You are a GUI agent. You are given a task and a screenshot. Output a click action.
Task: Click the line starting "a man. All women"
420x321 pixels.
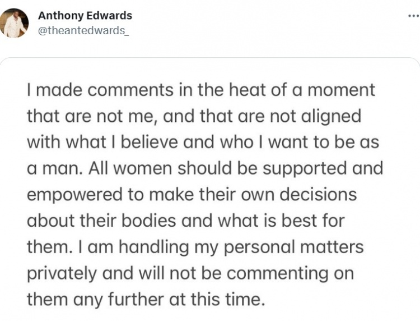pos(205,168)
